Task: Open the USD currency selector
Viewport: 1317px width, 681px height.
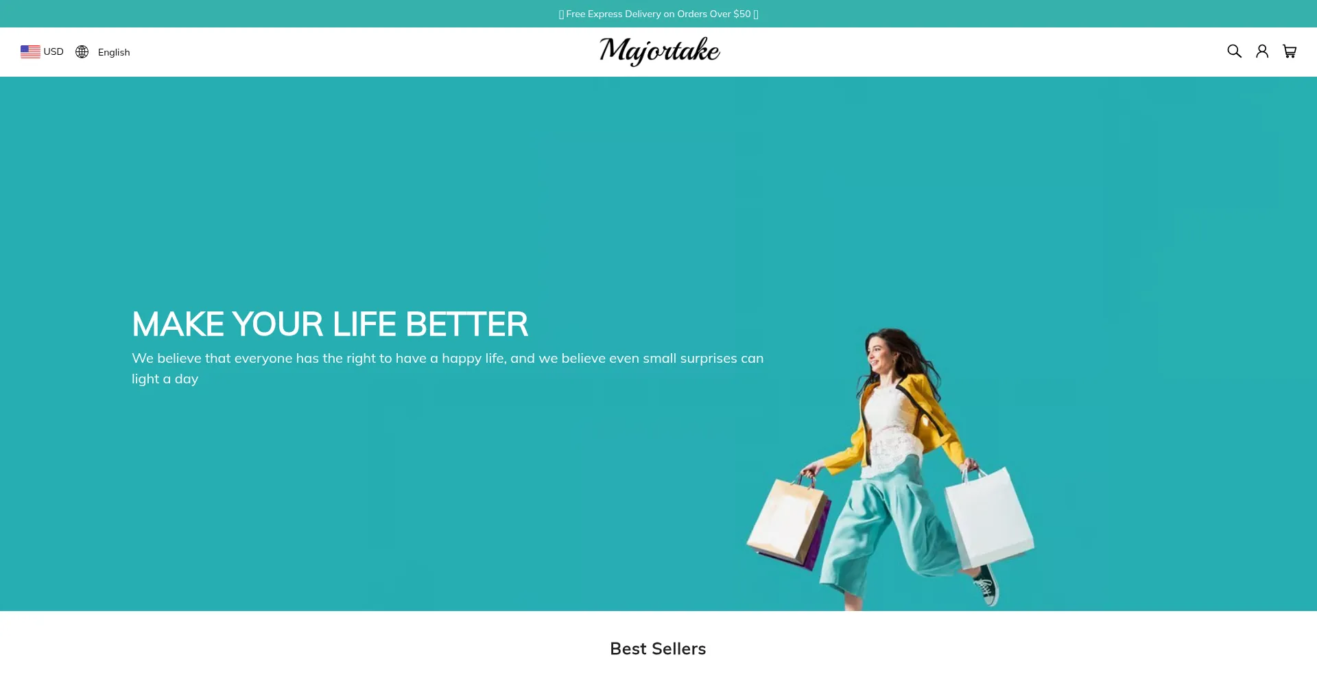Action: click(x=42, y=51)
